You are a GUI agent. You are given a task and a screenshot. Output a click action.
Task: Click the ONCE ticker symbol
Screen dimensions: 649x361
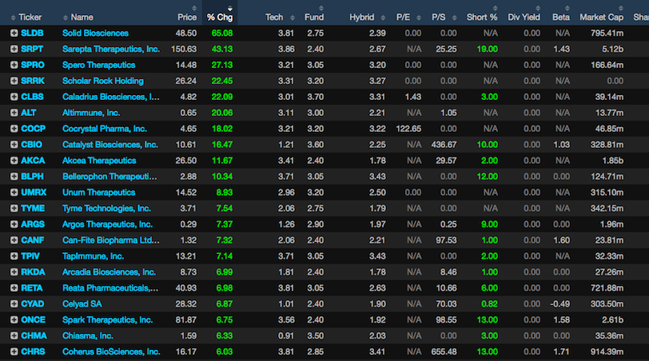(33, 319)
